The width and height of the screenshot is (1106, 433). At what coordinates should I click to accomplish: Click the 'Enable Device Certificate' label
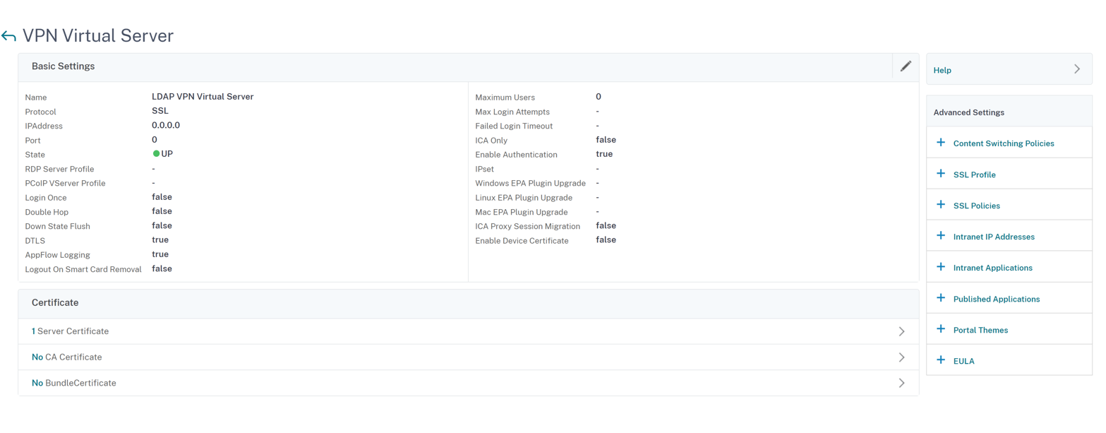522,241
